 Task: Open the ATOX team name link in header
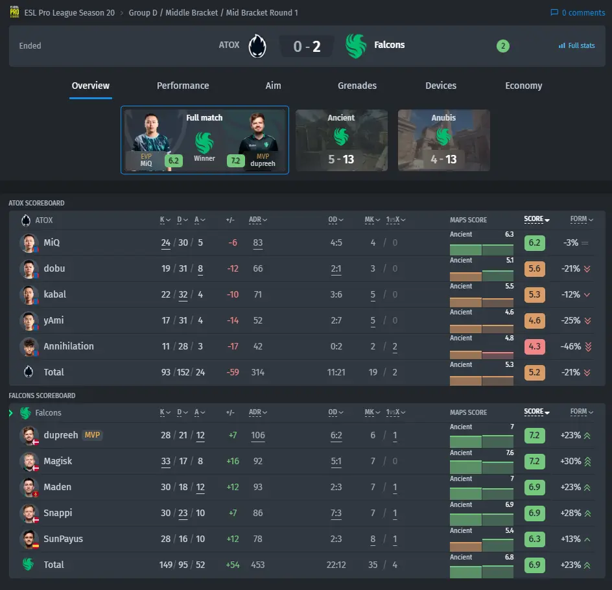coord(229,45)
